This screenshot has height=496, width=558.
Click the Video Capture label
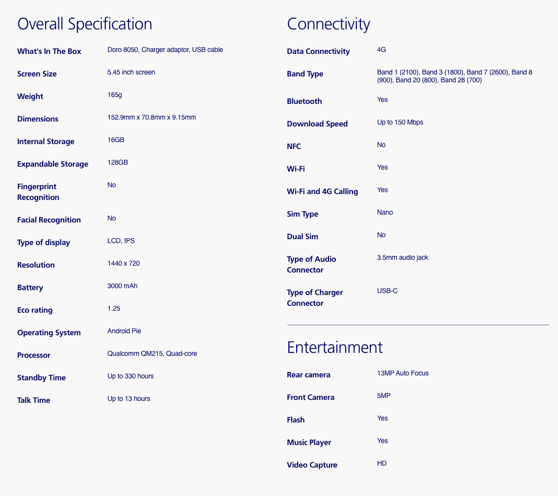pos(312,465)
